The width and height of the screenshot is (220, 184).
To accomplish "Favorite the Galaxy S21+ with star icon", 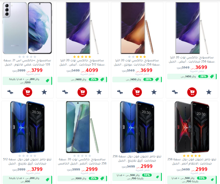I will coord(44,92).
